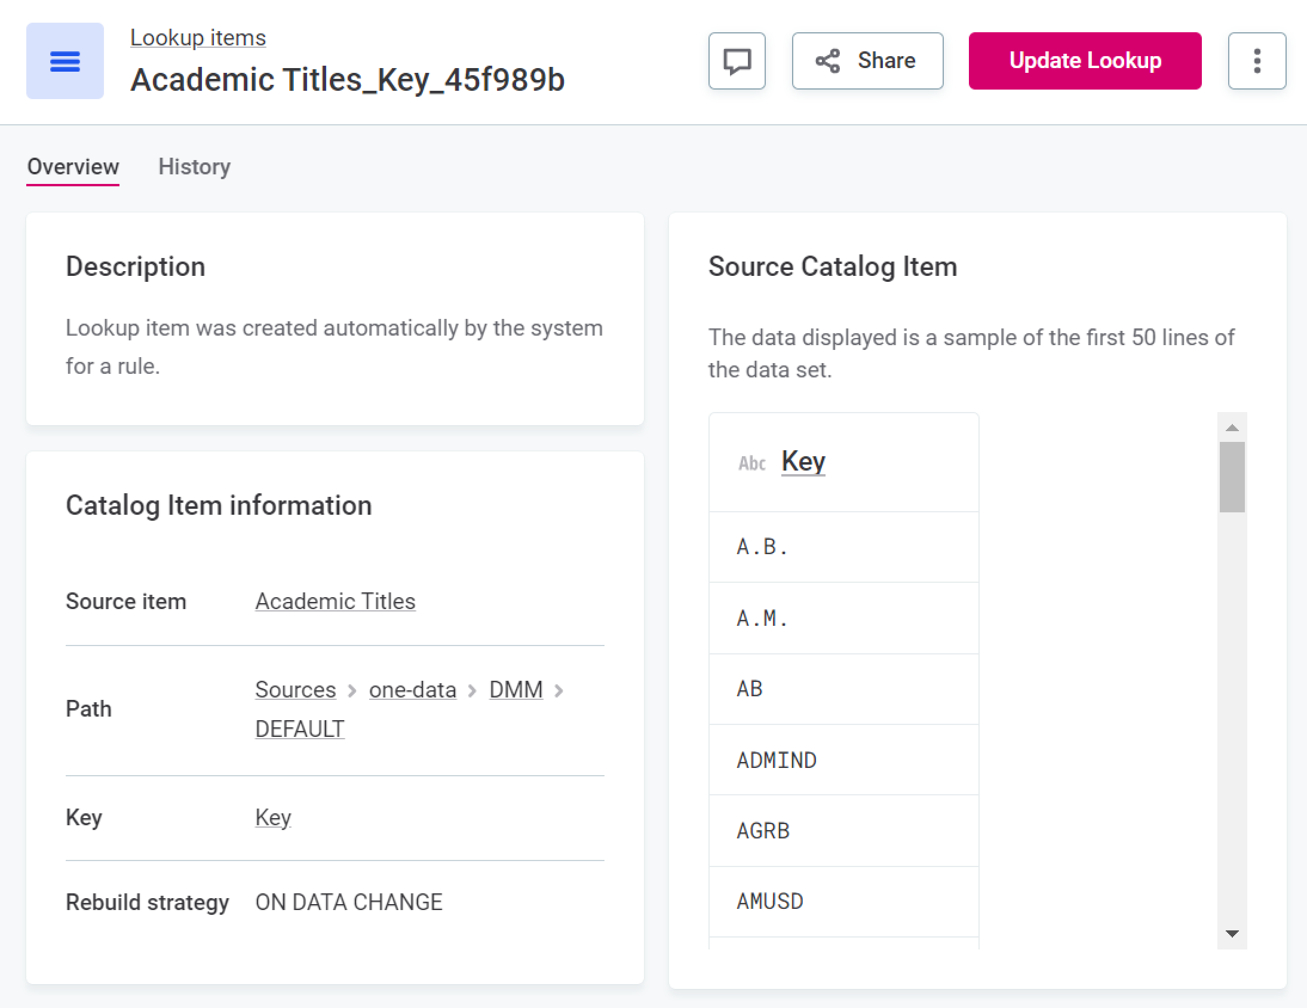Open the comments panel
The width and height of the screenshot is (1307, 1008).
click(x=736, y=60)
